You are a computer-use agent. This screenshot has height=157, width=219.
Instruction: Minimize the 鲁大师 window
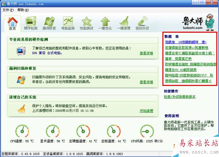(x=195, y=2)
